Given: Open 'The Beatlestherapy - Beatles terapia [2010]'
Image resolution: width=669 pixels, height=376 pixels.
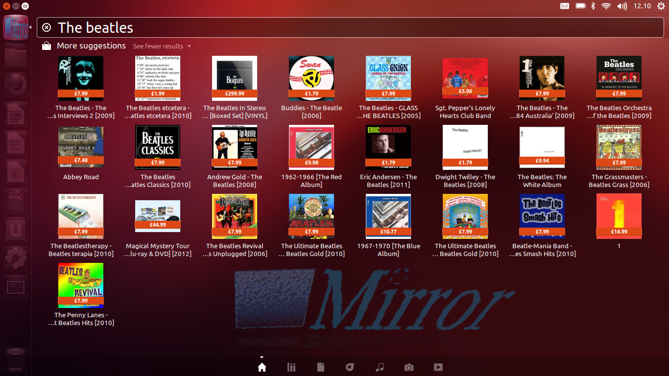Looking at the screenshot, I should point(81,225).
